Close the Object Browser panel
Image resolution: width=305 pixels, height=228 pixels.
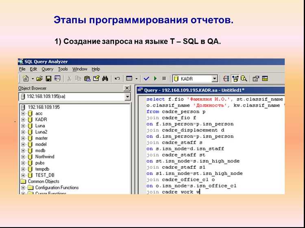pyautogui.click(x=127, y=88)
